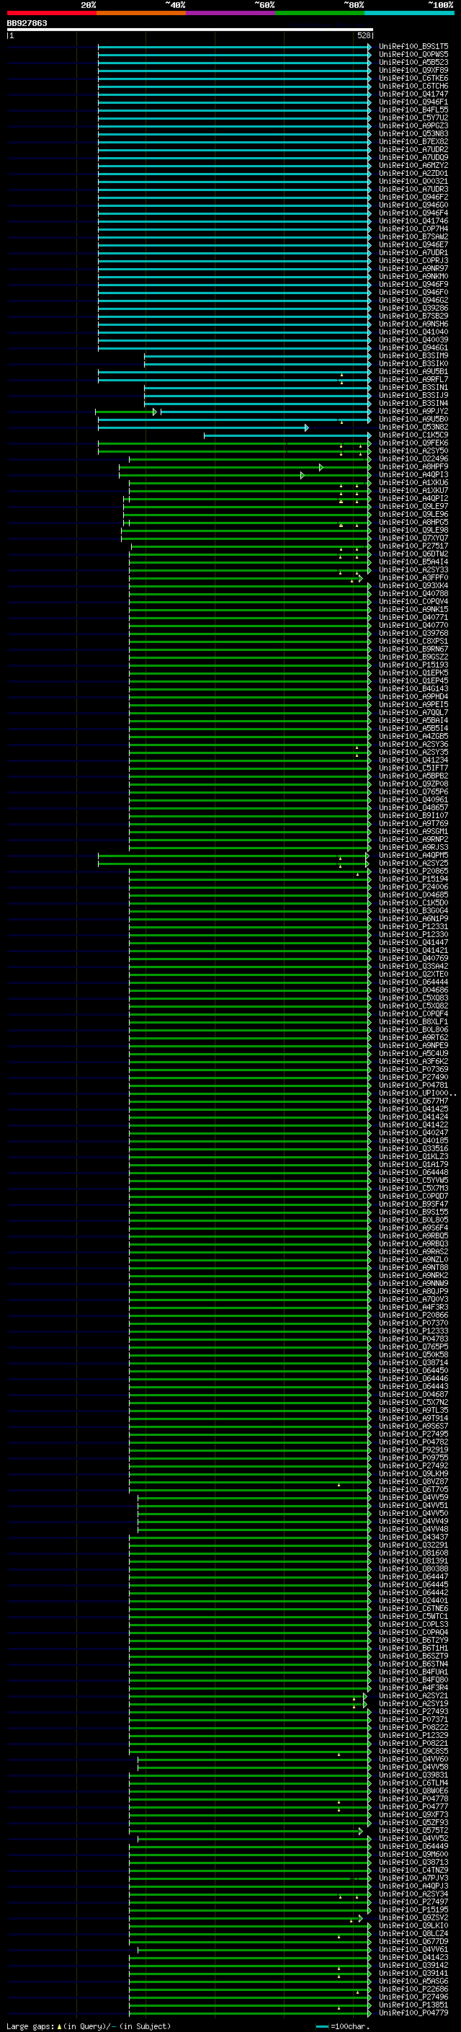Select the UniRef100_A9RFL7 label

click(x=413, y=379)
